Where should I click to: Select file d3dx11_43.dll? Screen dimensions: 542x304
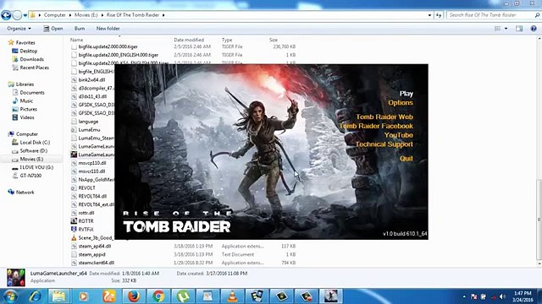[92, 96]
